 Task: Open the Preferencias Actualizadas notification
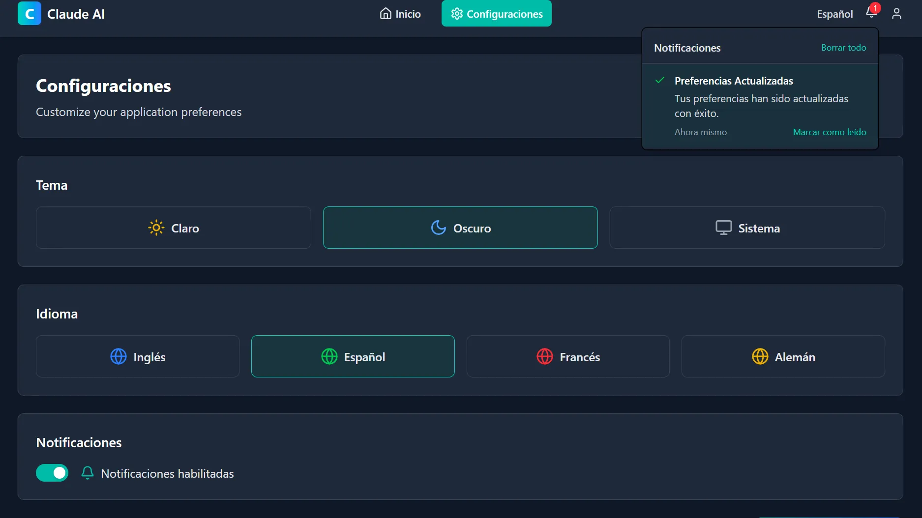click(734, 81)
